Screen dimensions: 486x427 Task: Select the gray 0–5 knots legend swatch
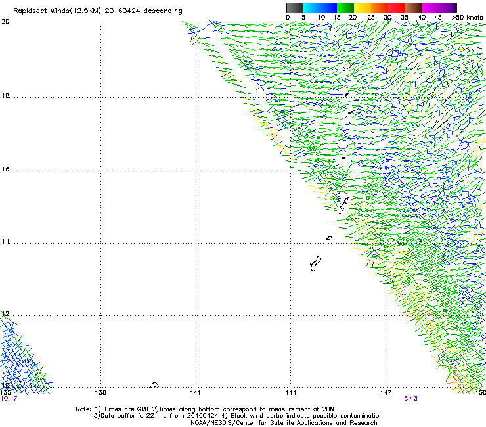pos(294,8)
